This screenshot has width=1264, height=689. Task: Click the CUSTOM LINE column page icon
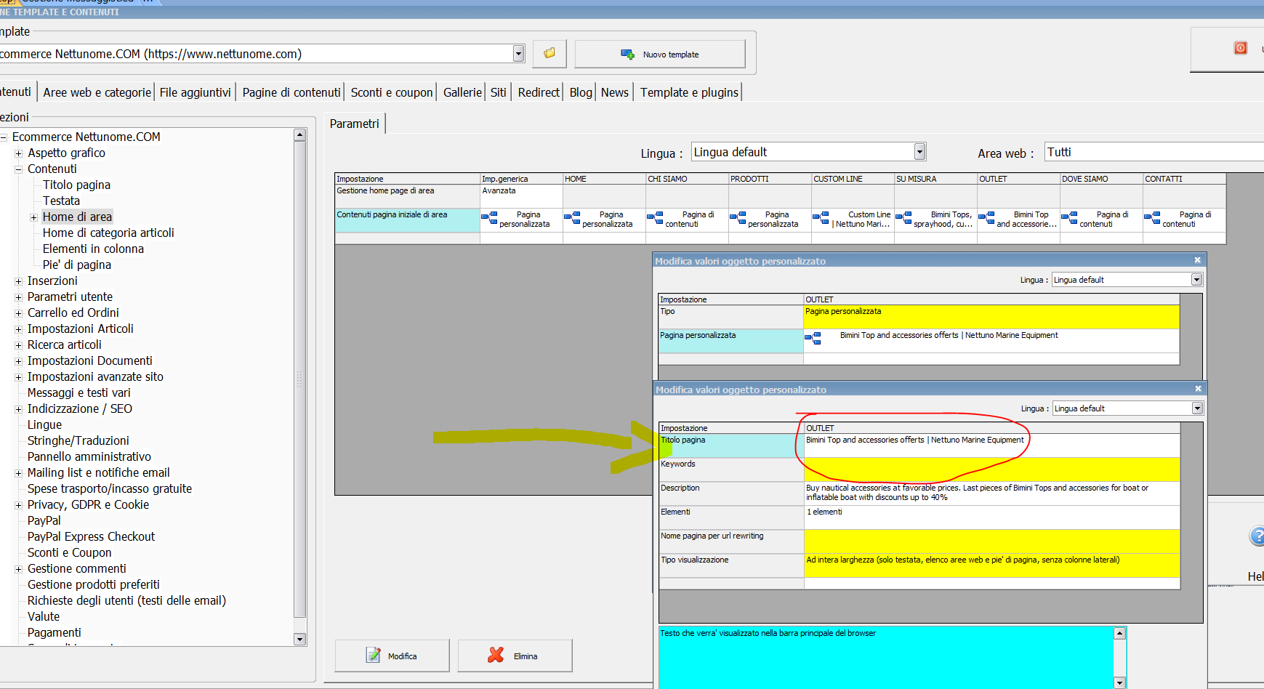(821, 218)
